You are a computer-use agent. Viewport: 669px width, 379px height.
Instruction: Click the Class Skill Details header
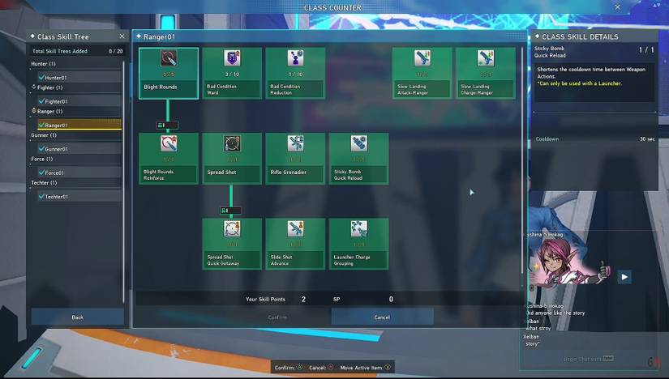(580, 36)
